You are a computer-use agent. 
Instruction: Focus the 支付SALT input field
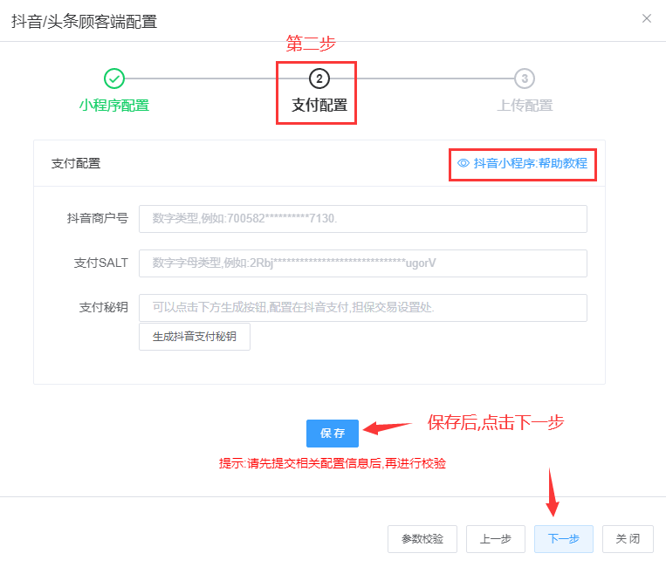(x=363, y=263)
